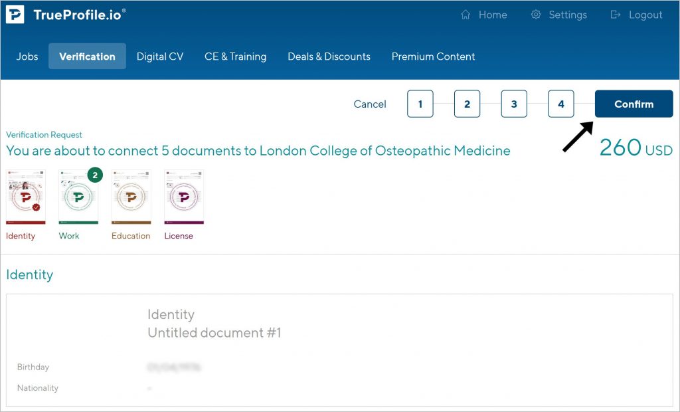
Task: Click the Work count badge 2
Action: [x=95, y=175]
